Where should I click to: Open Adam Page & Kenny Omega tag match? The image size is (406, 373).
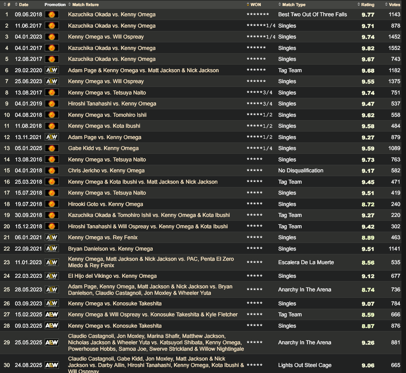tap(143, 70)
